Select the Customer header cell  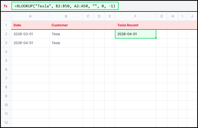click(x=66, y=25)
